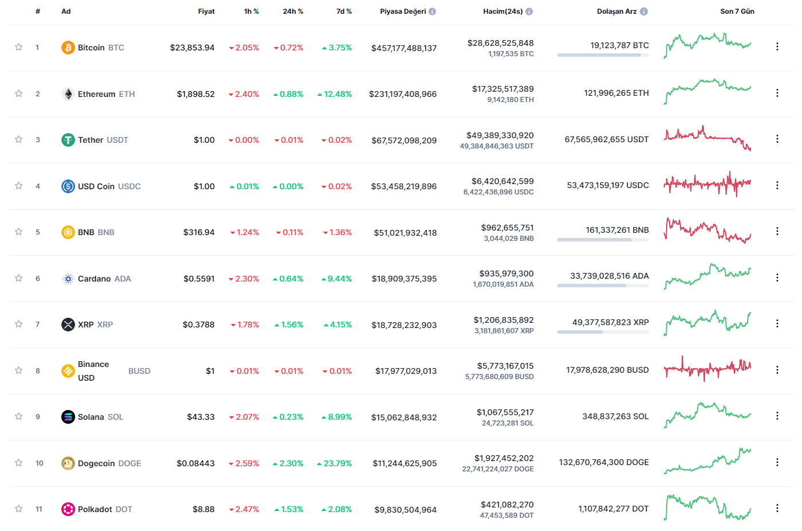Image resolution: width=802 pixels, height=531 pixels.
Task: Click the Ethereum ETH logo icon
Action: pos(68,93)
